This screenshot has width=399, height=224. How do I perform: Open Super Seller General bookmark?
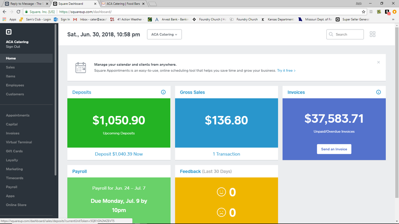[352, 19]
